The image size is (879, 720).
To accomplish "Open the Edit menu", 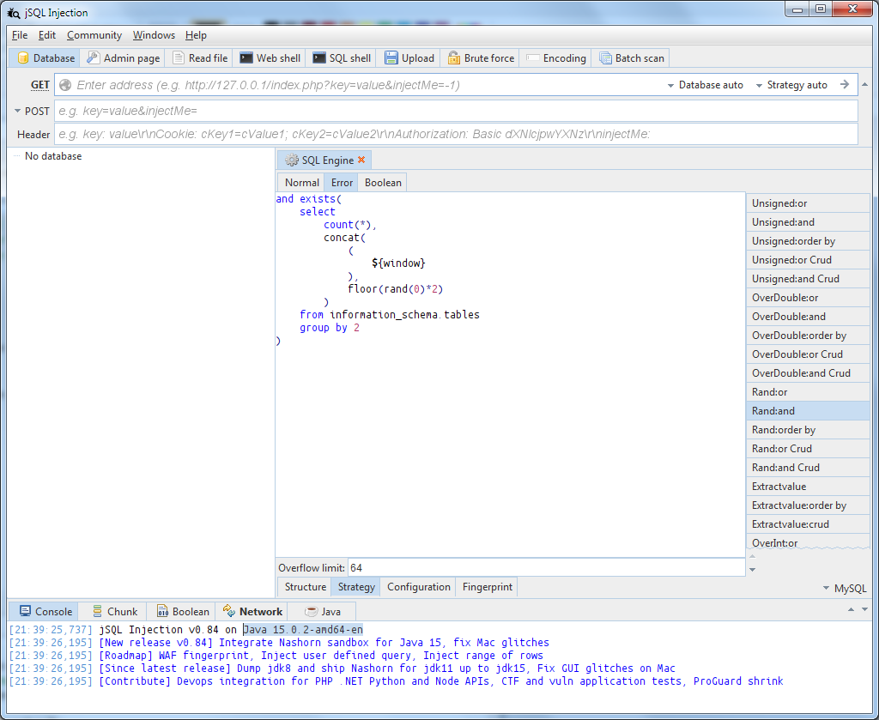I will 47,35.
